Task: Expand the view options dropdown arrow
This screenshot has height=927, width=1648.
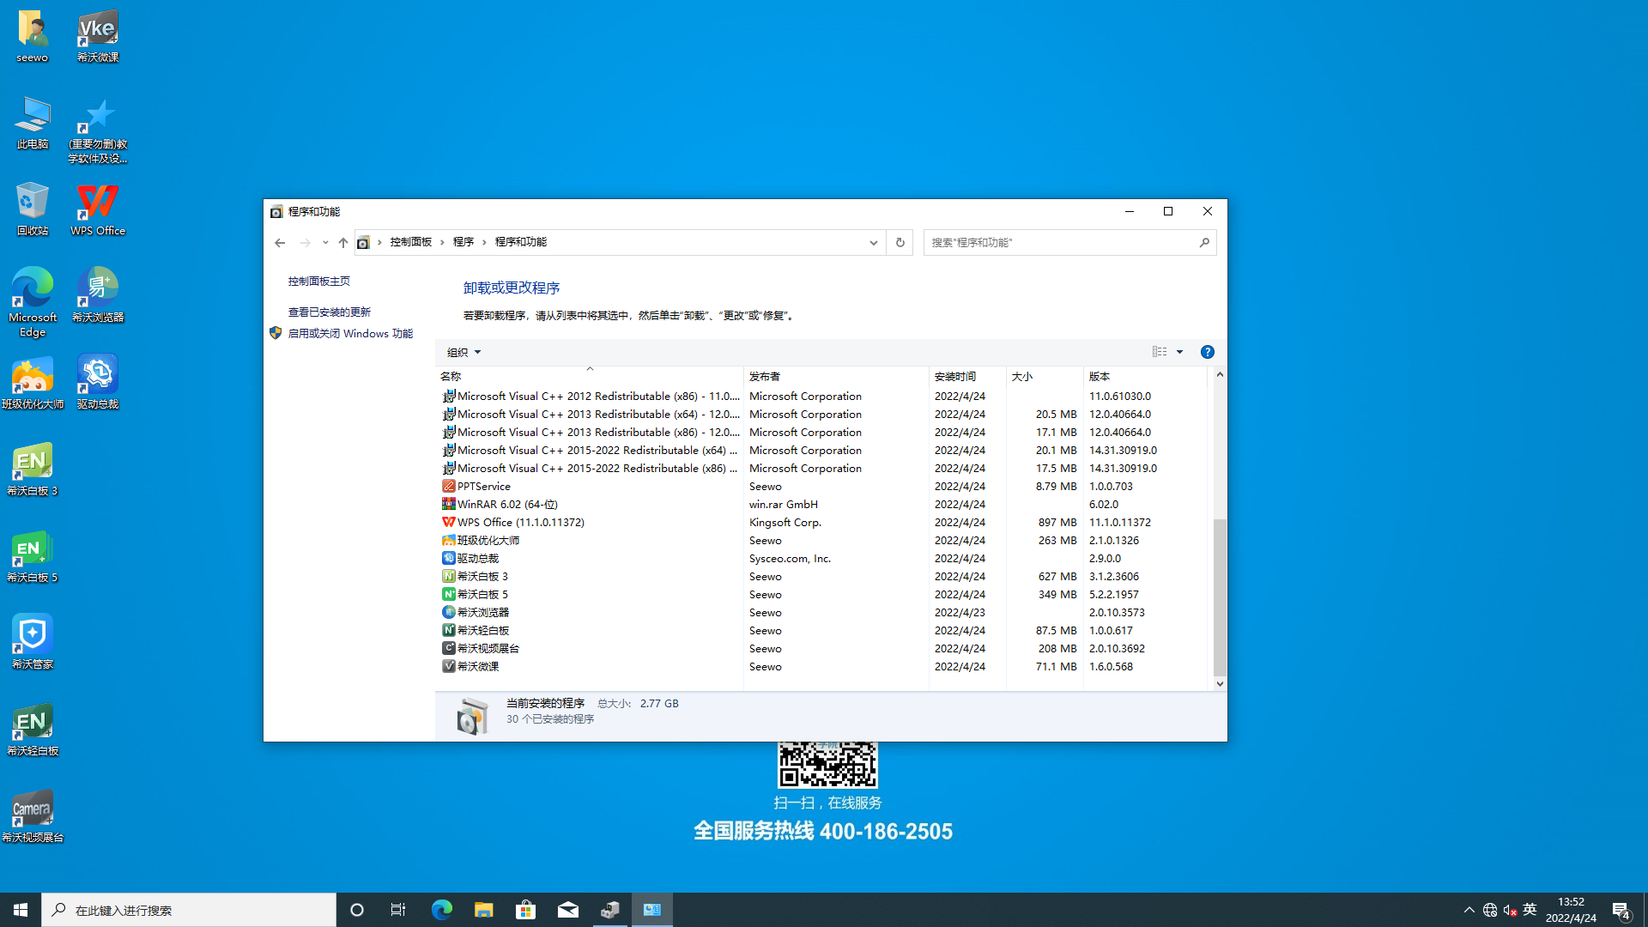Action: (x=1179, y=352)
